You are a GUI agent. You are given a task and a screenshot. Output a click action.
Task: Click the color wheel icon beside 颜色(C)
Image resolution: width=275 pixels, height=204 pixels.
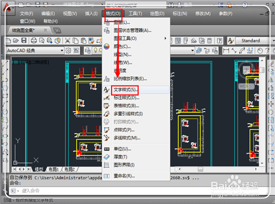107,46
